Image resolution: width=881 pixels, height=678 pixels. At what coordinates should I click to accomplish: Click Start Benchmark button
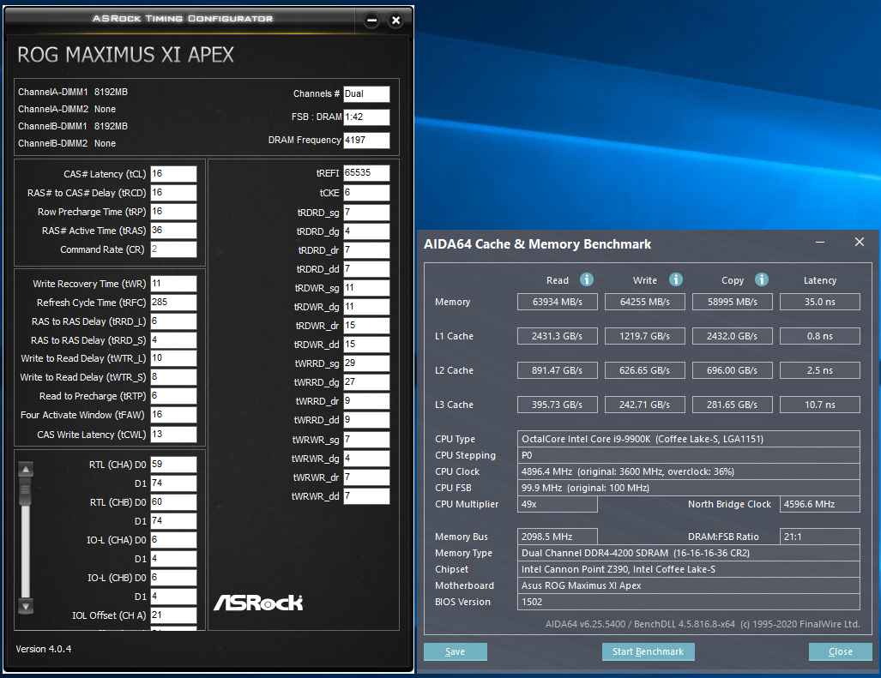(x=648, y=651)
